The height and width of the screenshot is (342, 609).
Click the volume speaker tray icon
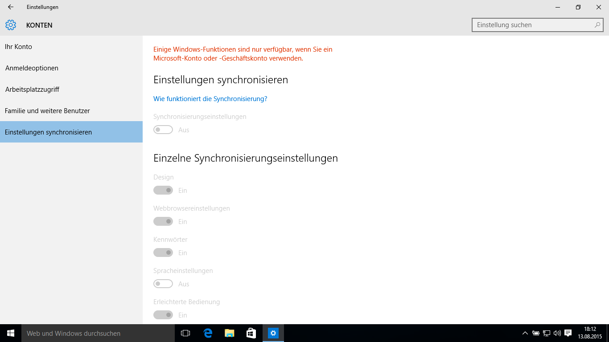coord(557,333)
